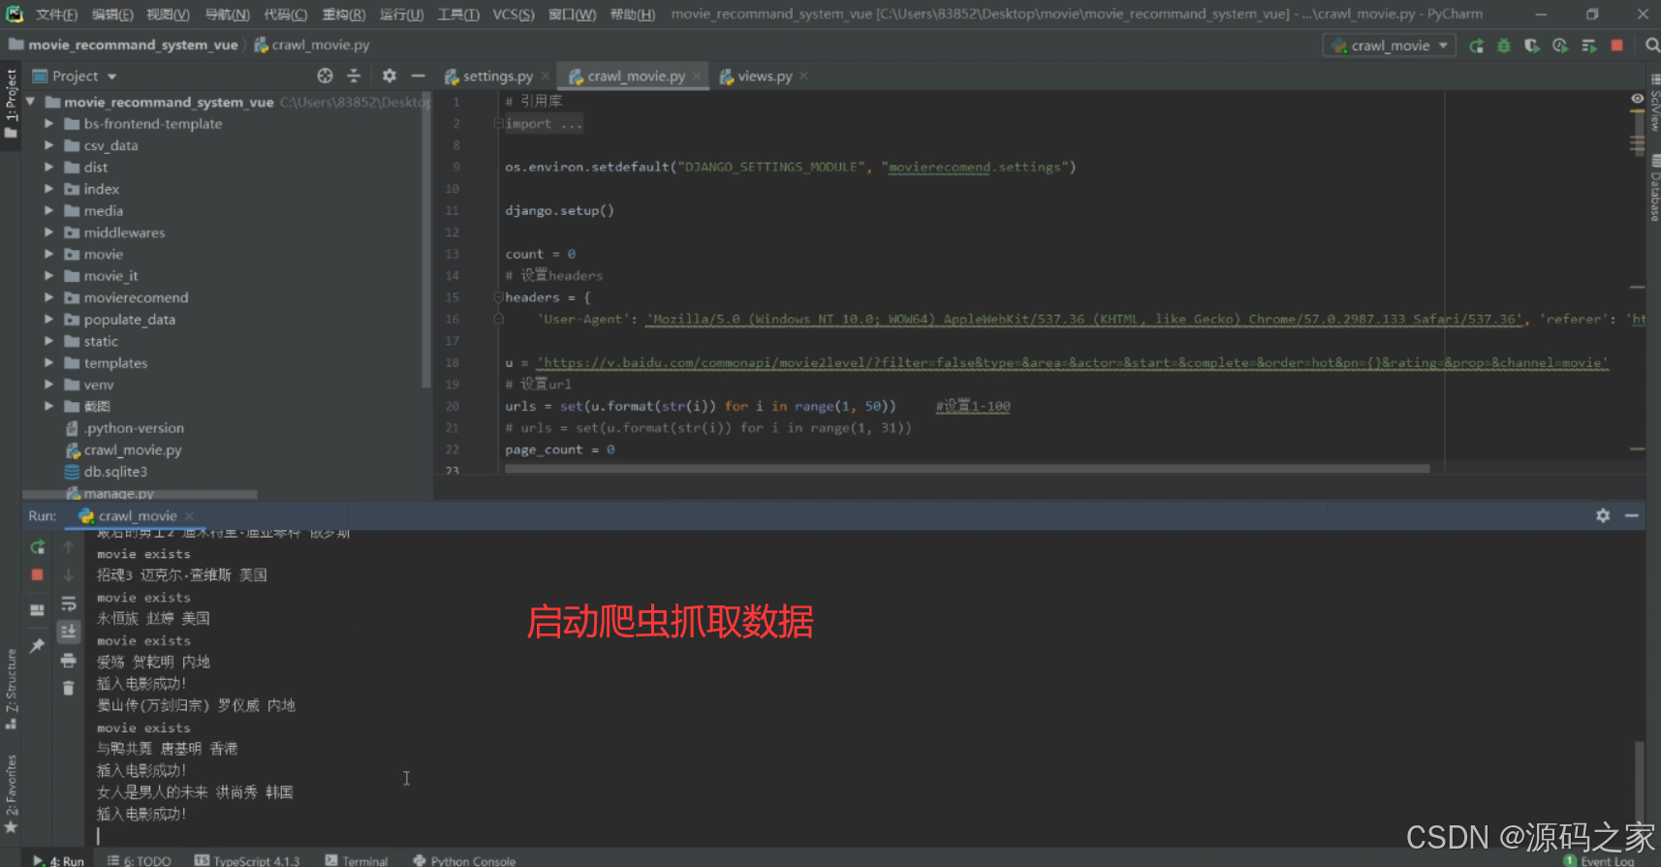
Task: Pin the Run tab
Action: click(38, 645)
